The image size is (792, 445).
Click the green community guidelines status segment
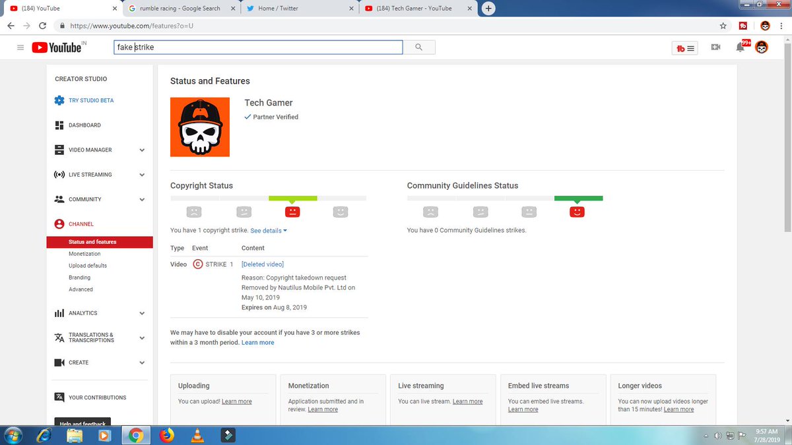tap(578, 198)
